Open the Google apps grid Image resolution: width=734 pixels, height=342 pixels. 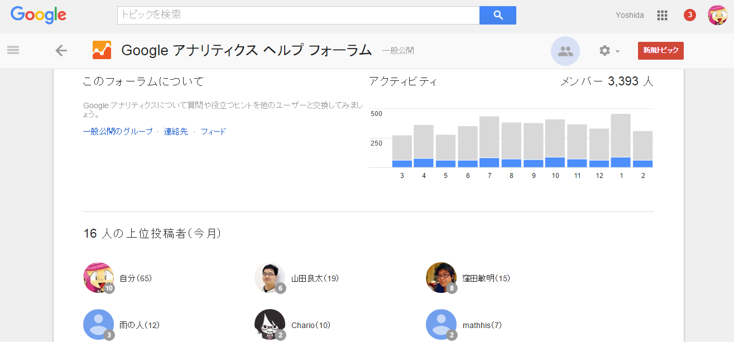pos(662,16)
